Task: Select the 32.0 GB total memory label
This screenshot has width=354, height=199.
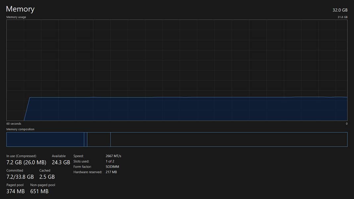Action: tap(340, 10)
